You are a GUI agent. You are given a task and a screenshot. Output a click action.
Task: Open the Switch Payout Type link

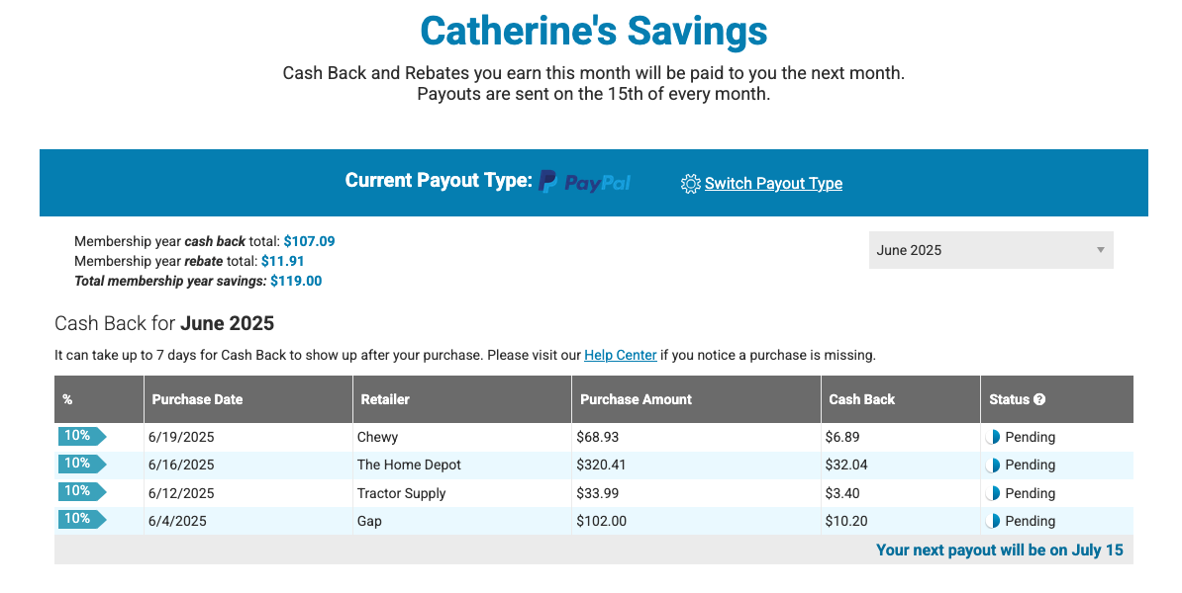click(x=773, y=184)
